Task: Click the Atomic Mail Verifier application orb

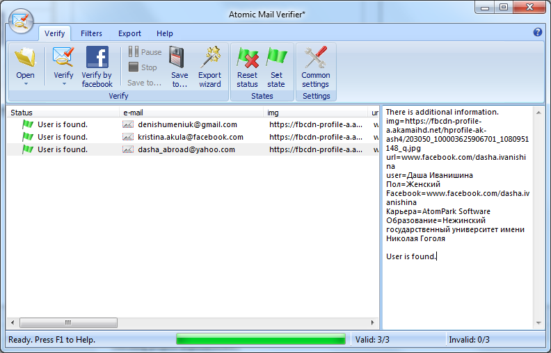Action: click(x=21, y=21)
